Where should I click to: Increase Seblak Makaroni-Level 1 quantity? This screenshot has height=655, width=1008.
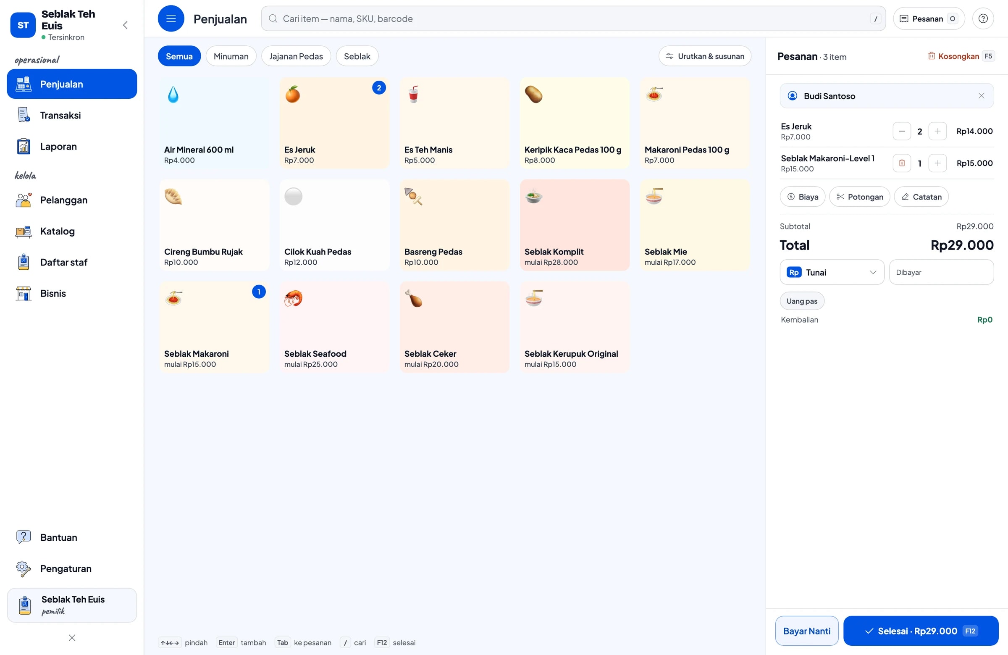pyautogui.click(x=937, y=163)
